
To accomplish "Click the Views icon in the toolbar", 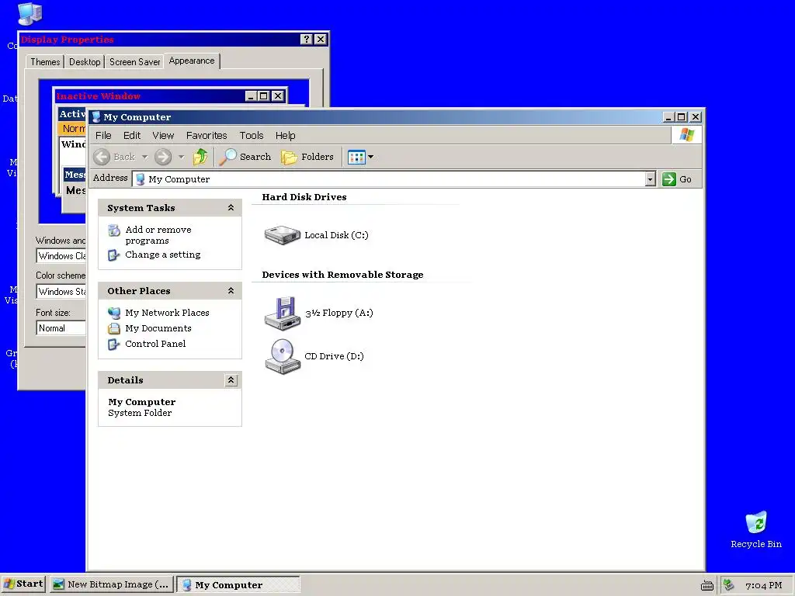I will 356,157.
